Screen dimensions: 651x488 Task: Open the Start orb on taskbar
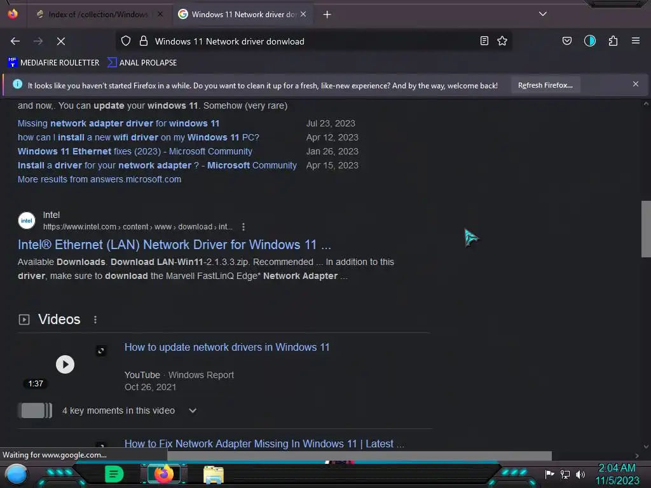16,475
